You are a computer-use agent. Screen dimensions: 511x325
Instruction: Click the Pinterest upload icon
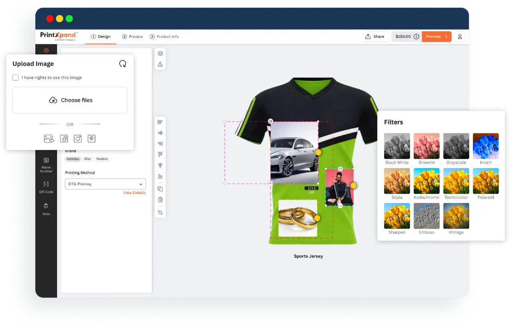click(x=92, y=138)
